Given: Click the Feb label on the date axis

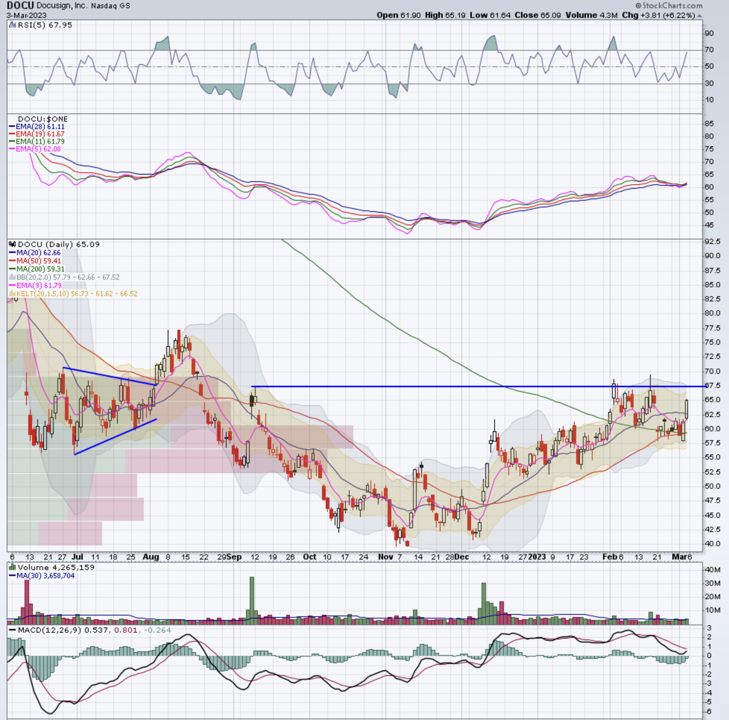Looking at the screenshot, I should pos(609,557).
